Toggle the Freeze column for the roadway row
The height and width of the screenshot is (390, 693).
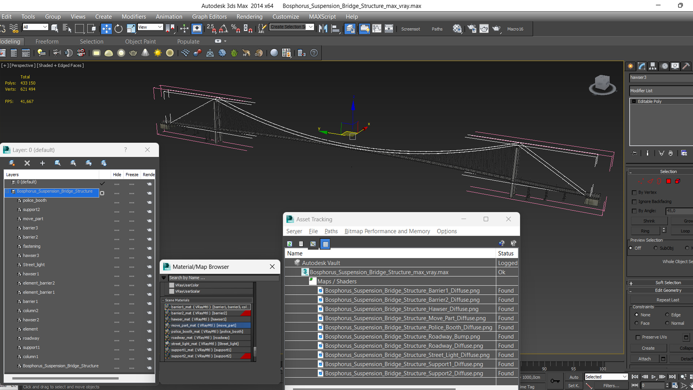[132, 341]
